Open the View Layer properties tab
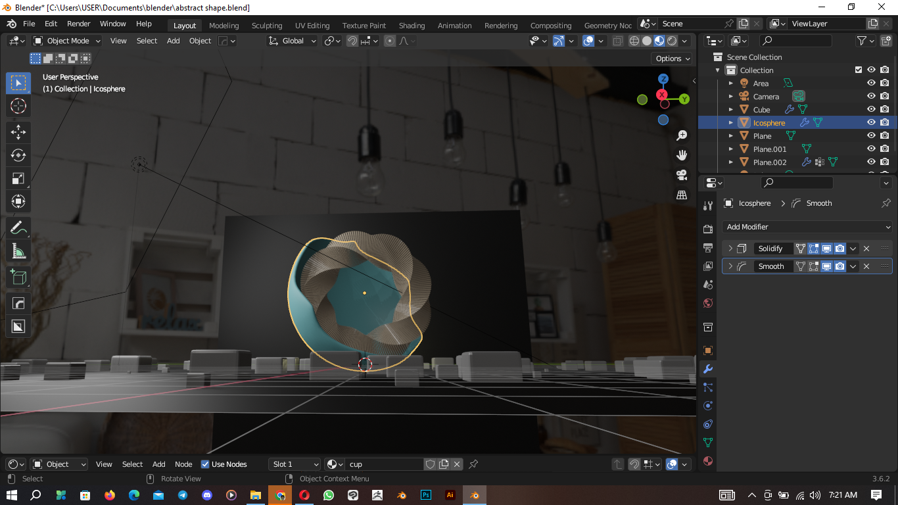The height and width of the screenshot is (505, 898). click(x=708, y=266)
